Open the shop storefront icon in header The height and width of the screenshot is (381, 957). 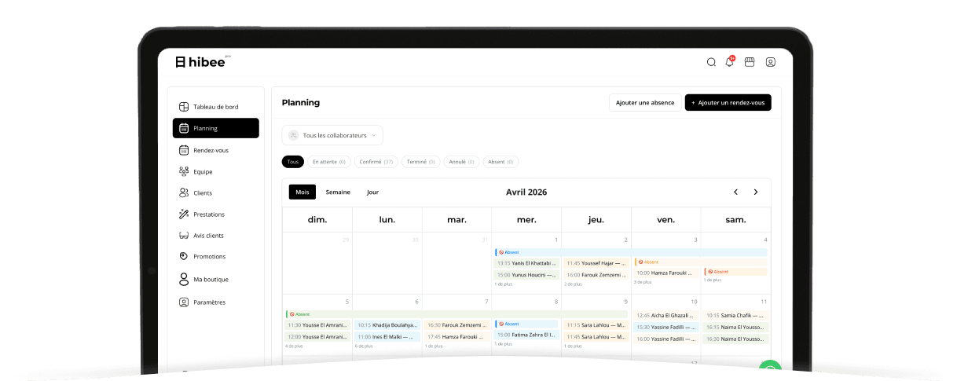(x=750, y=62)
